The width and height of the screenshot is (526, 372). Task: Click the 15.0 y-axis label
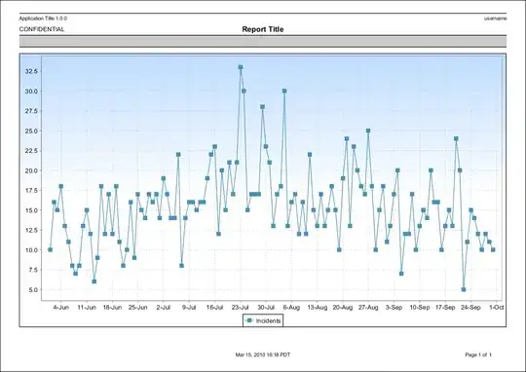31,210
